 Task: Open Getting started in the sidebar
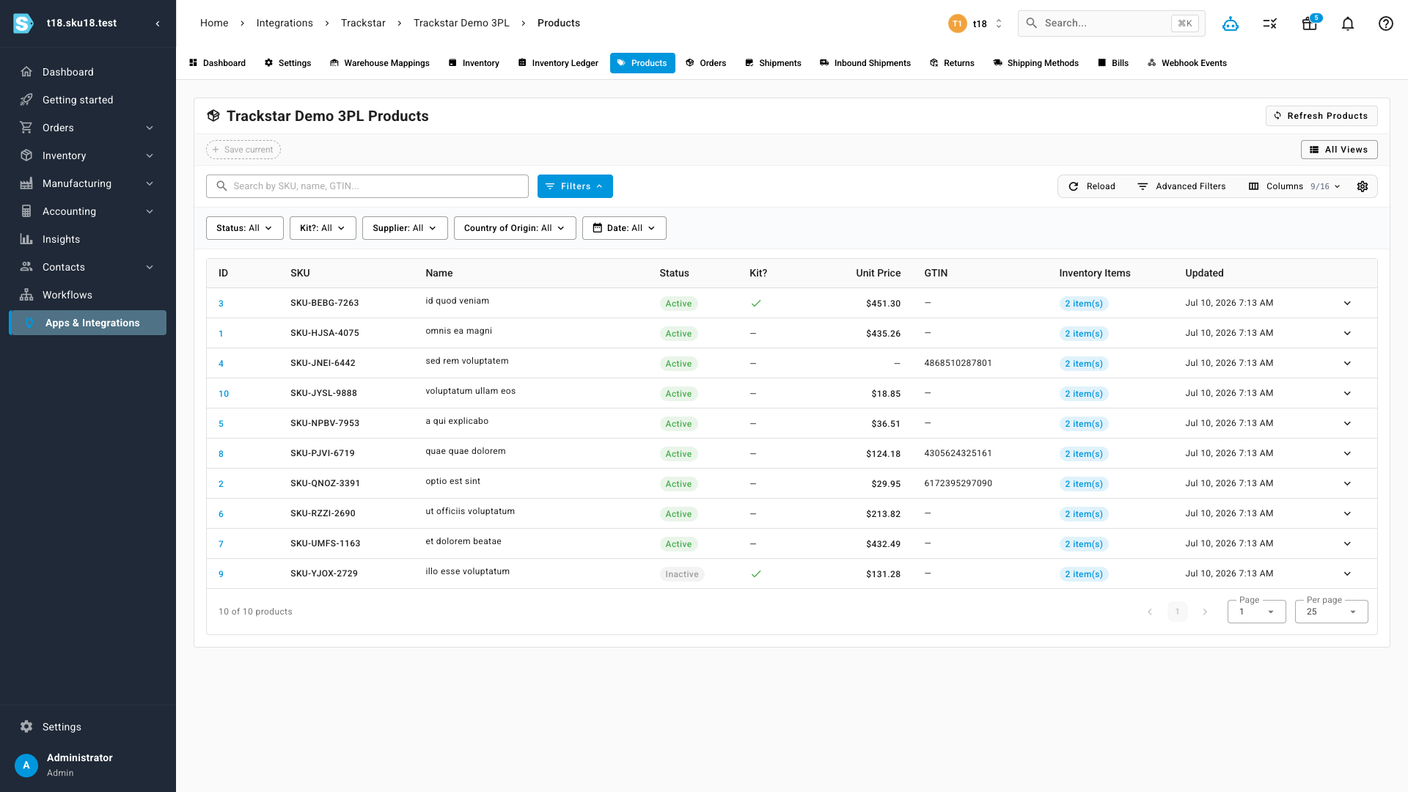[88, 100]
